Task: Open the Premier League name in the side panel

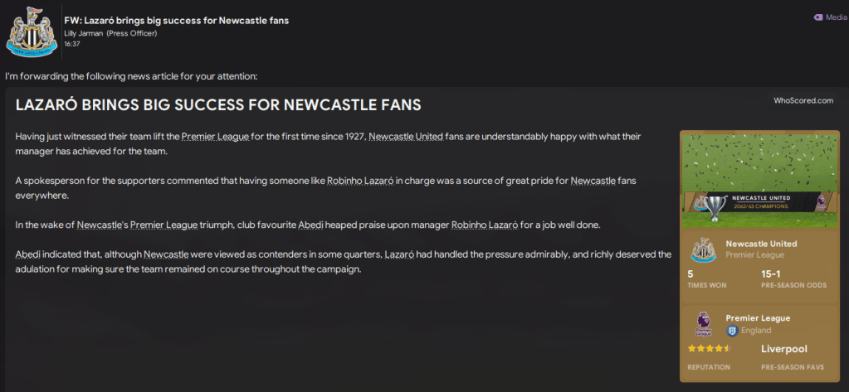Action: 758,318
